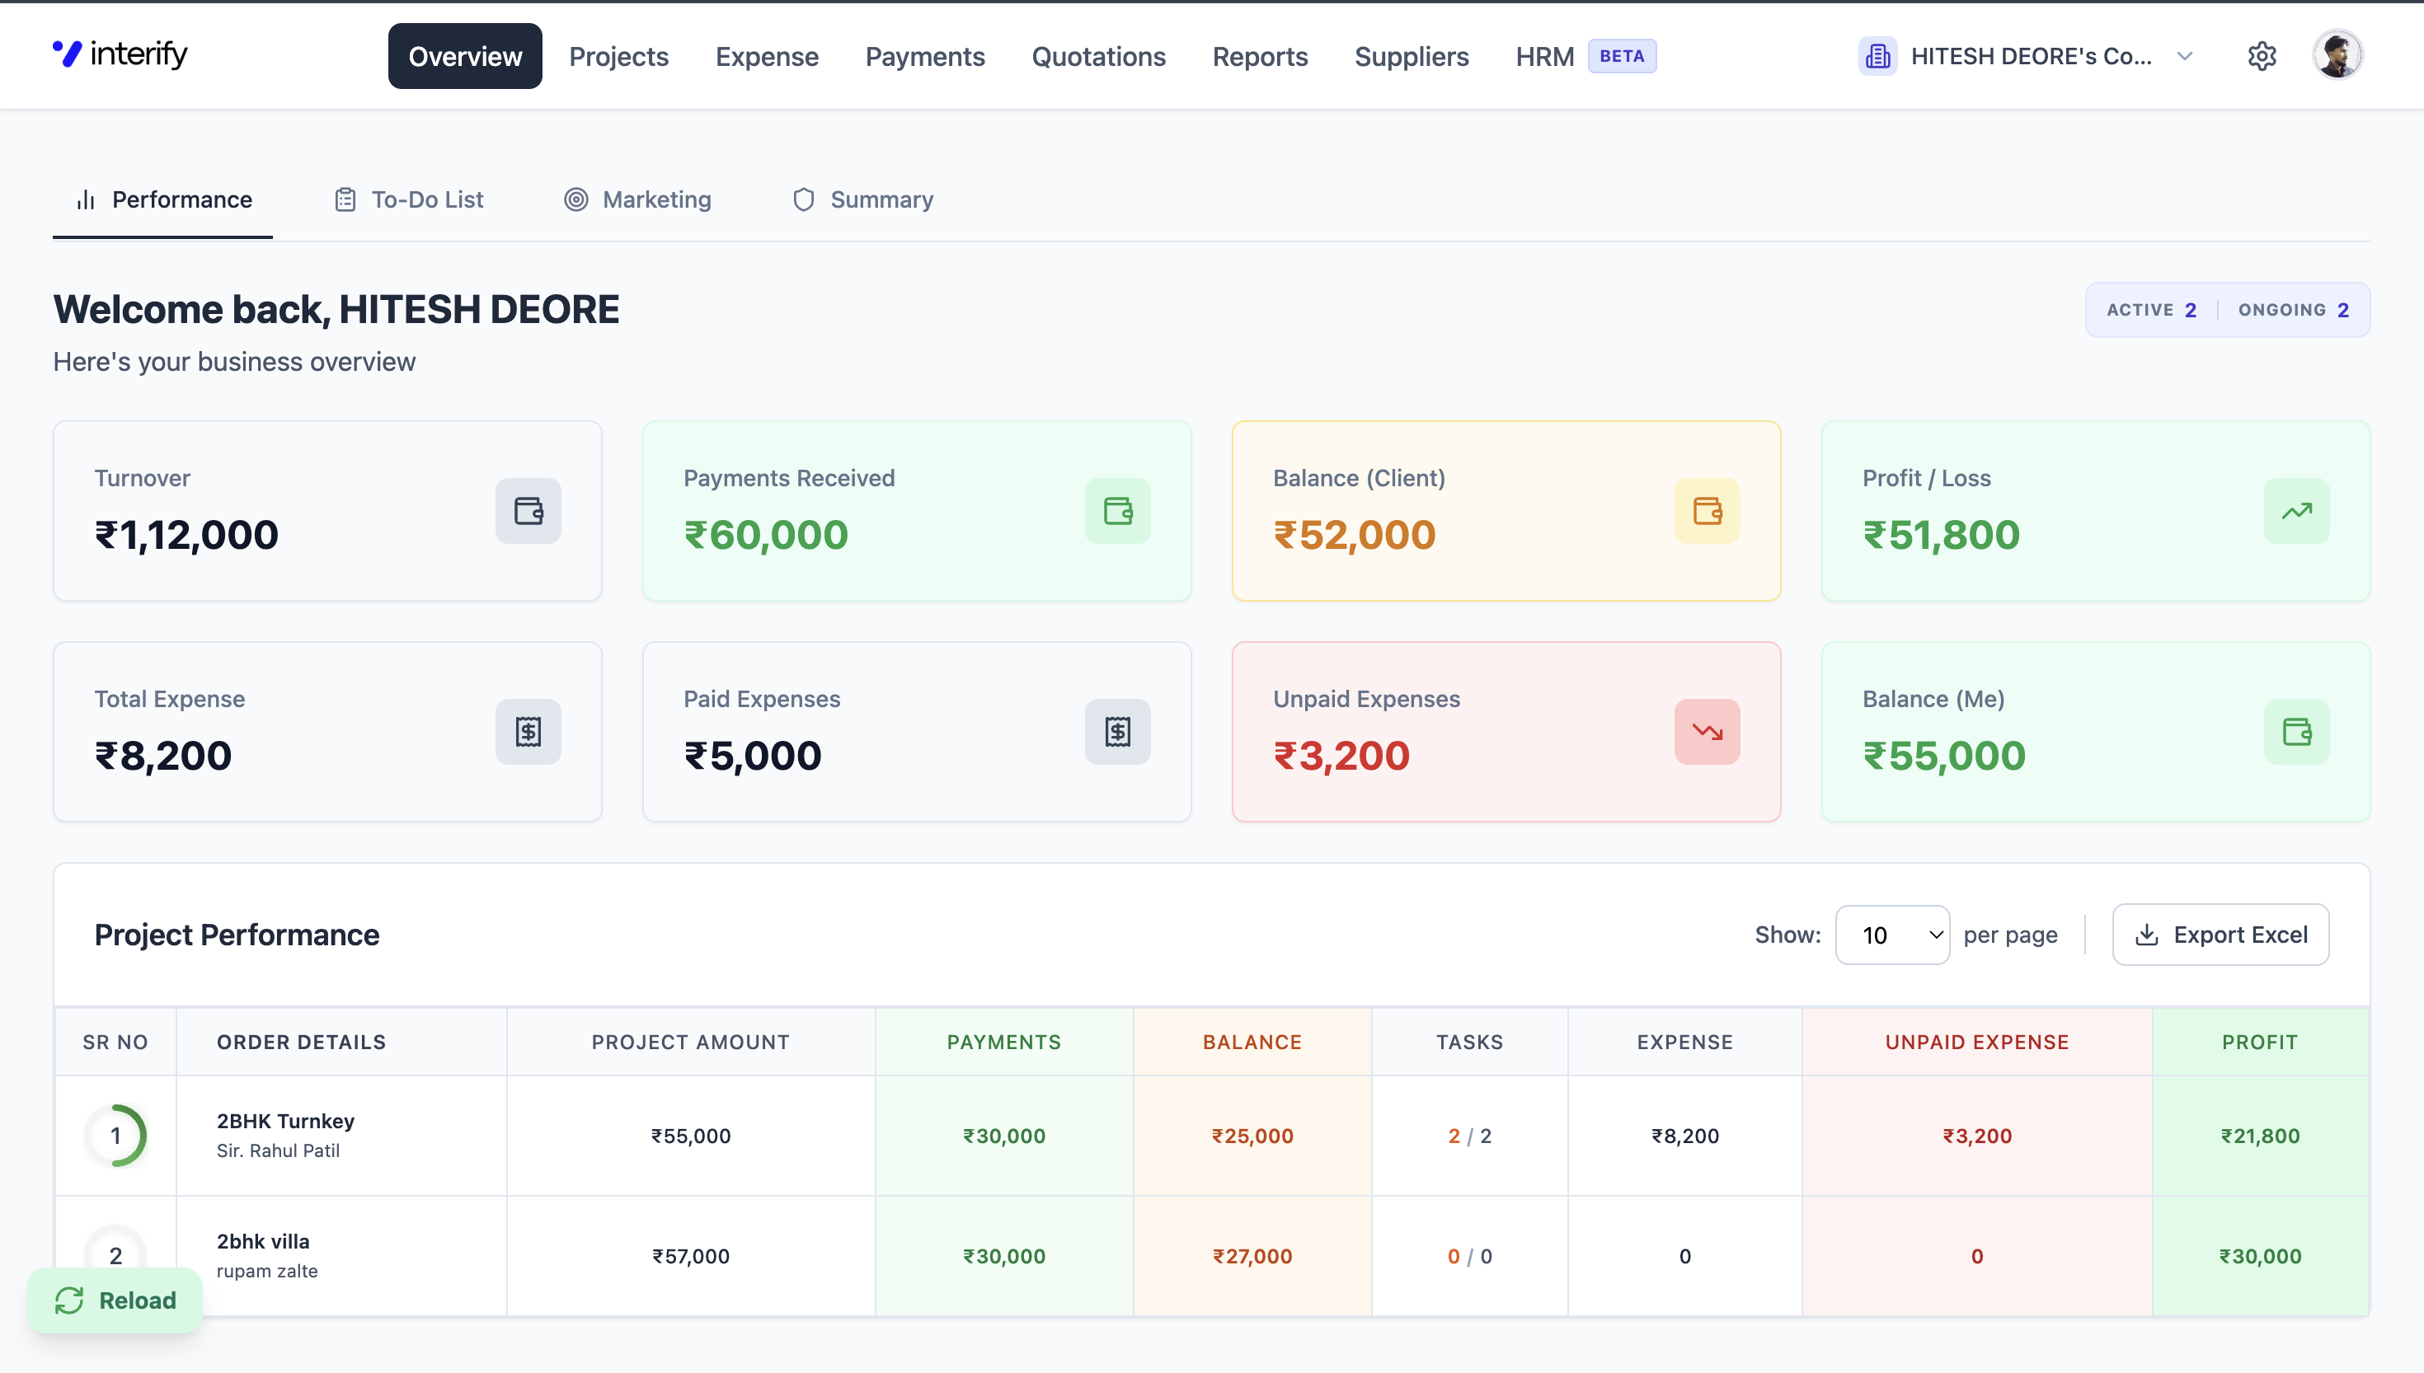Click the Balance (Client) wallet icon
Viewport: 2424px width, 1373px height.
(x=1706, y=511)
